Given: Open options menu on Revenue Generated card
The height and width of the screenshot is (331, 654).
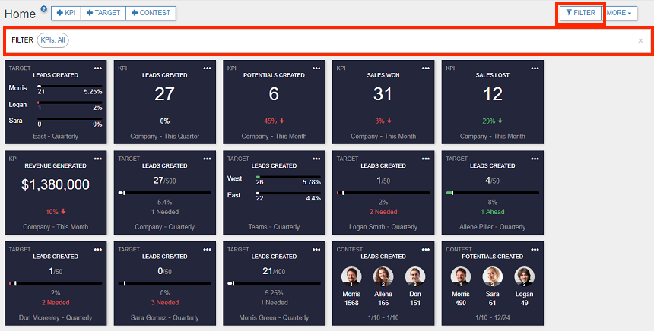Looking at the screenshot, I should [x=97, y=159].
